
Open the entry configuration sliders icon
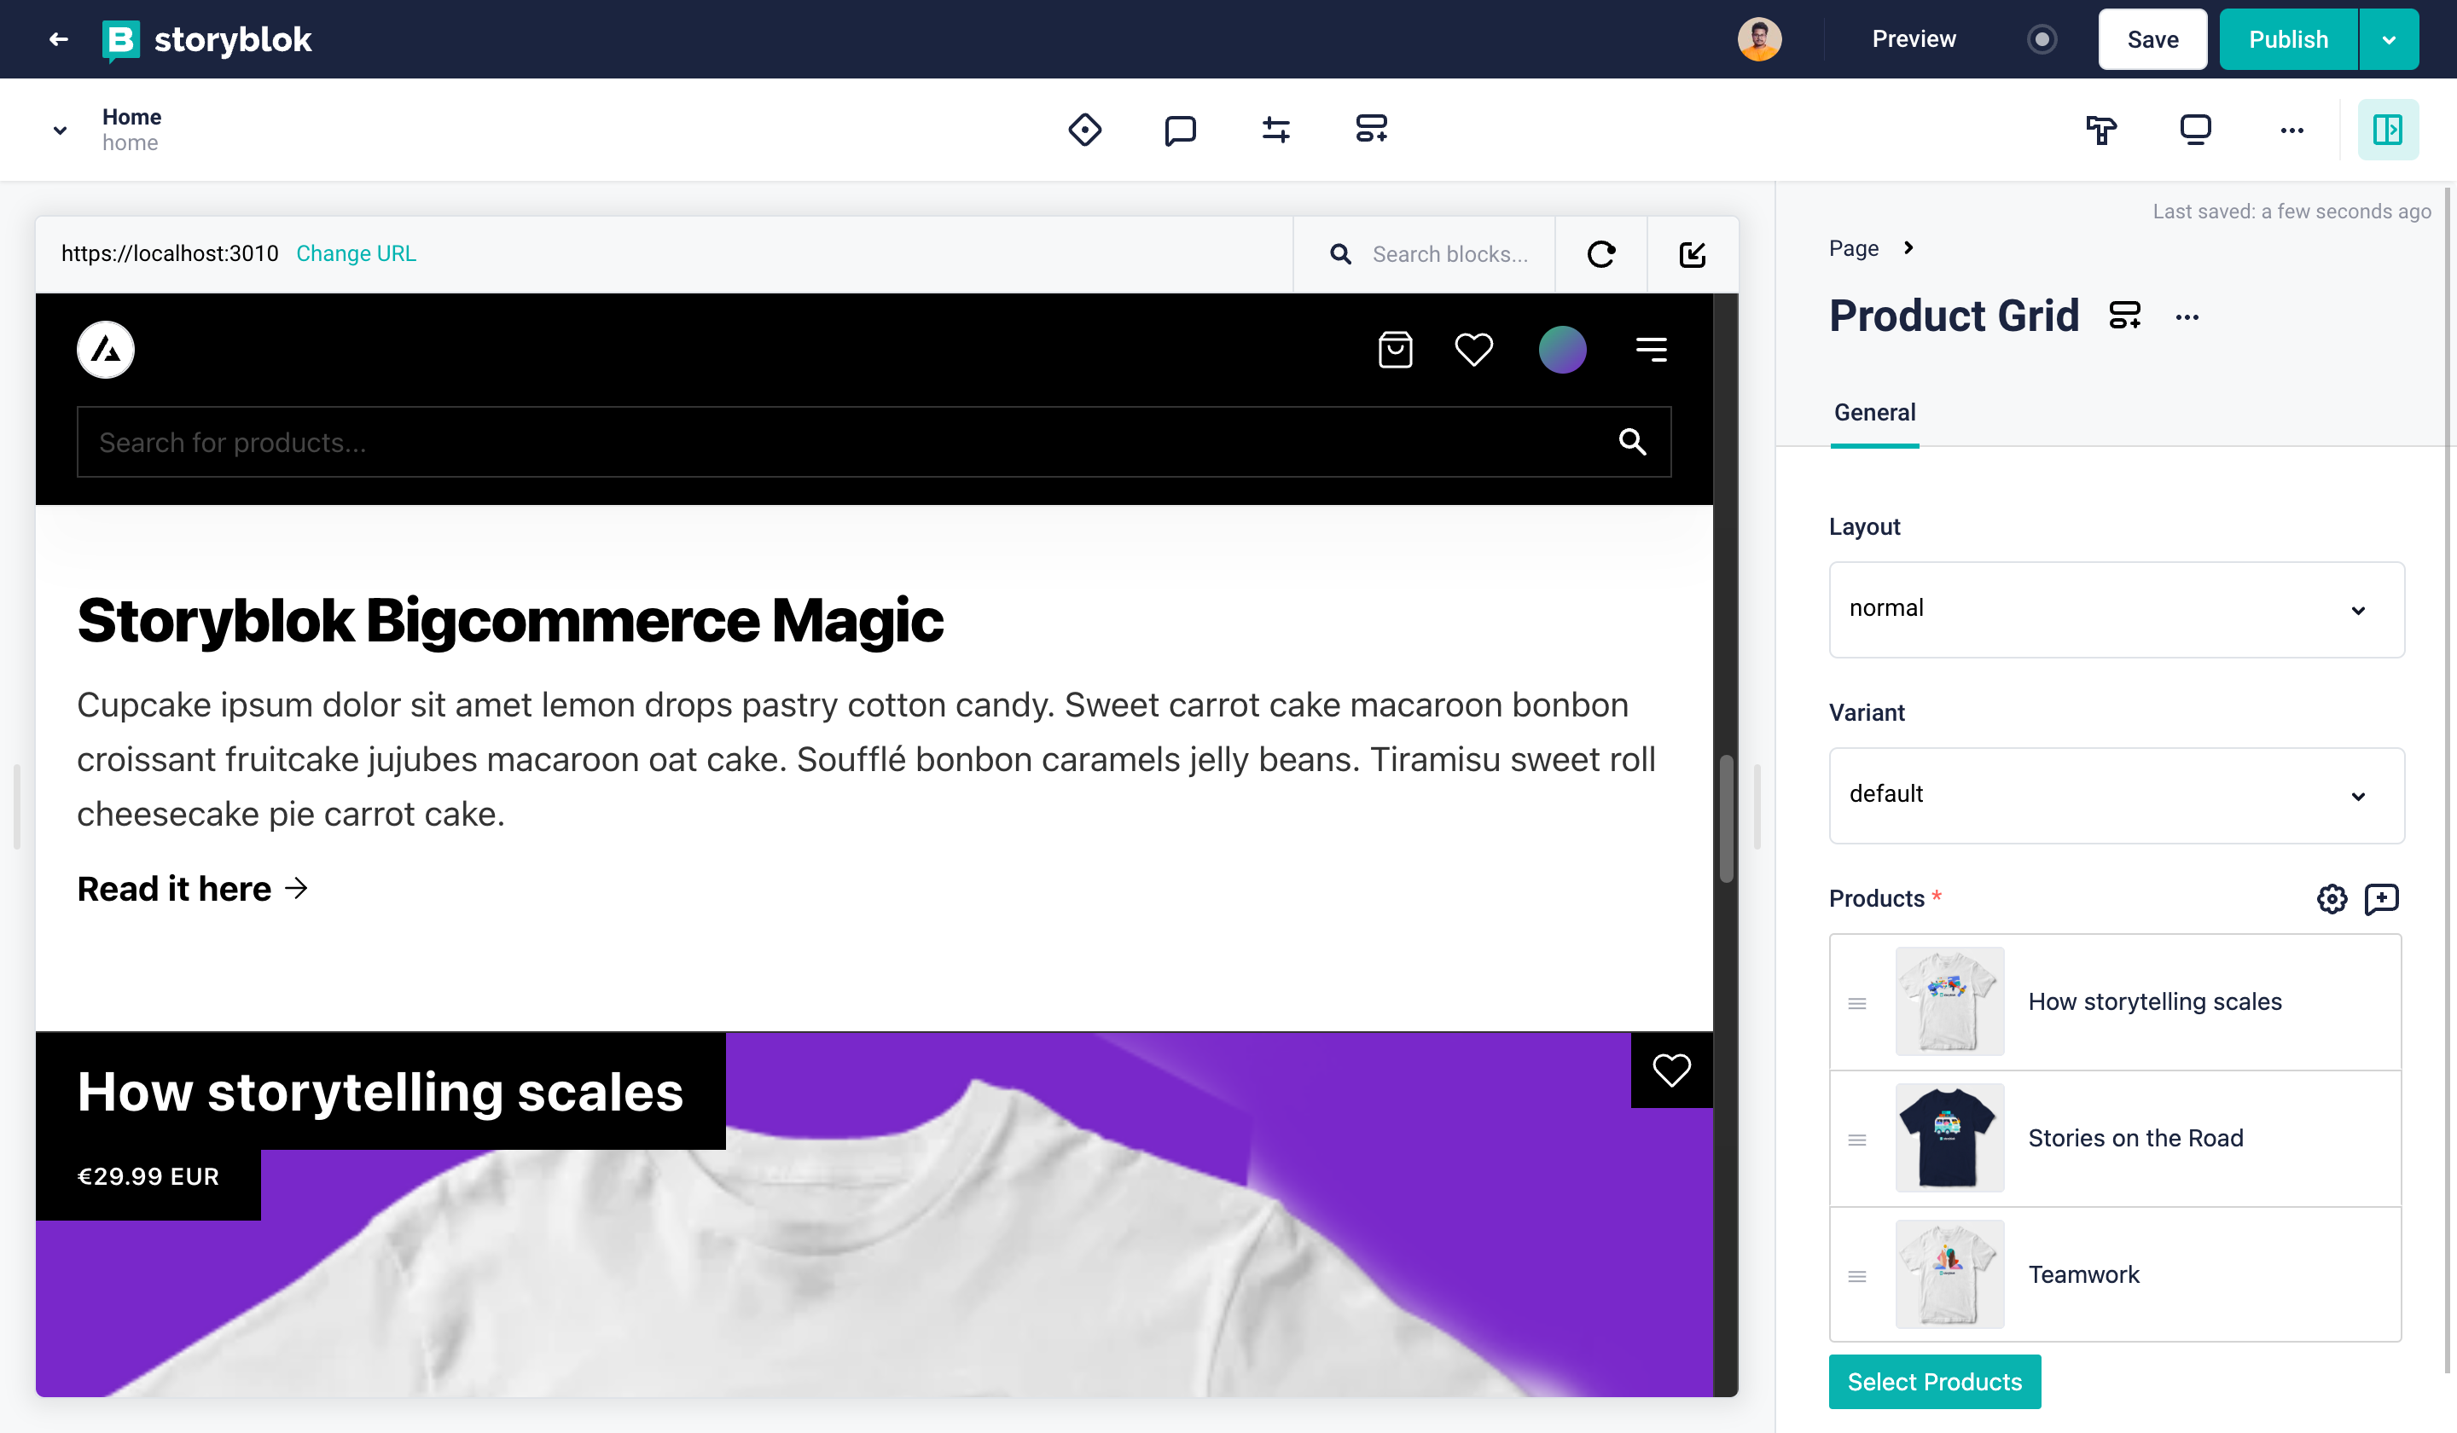[1275, 129]
